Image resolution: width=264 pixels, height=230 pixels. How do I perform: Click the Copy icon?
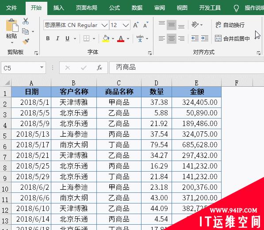(25, 31)
